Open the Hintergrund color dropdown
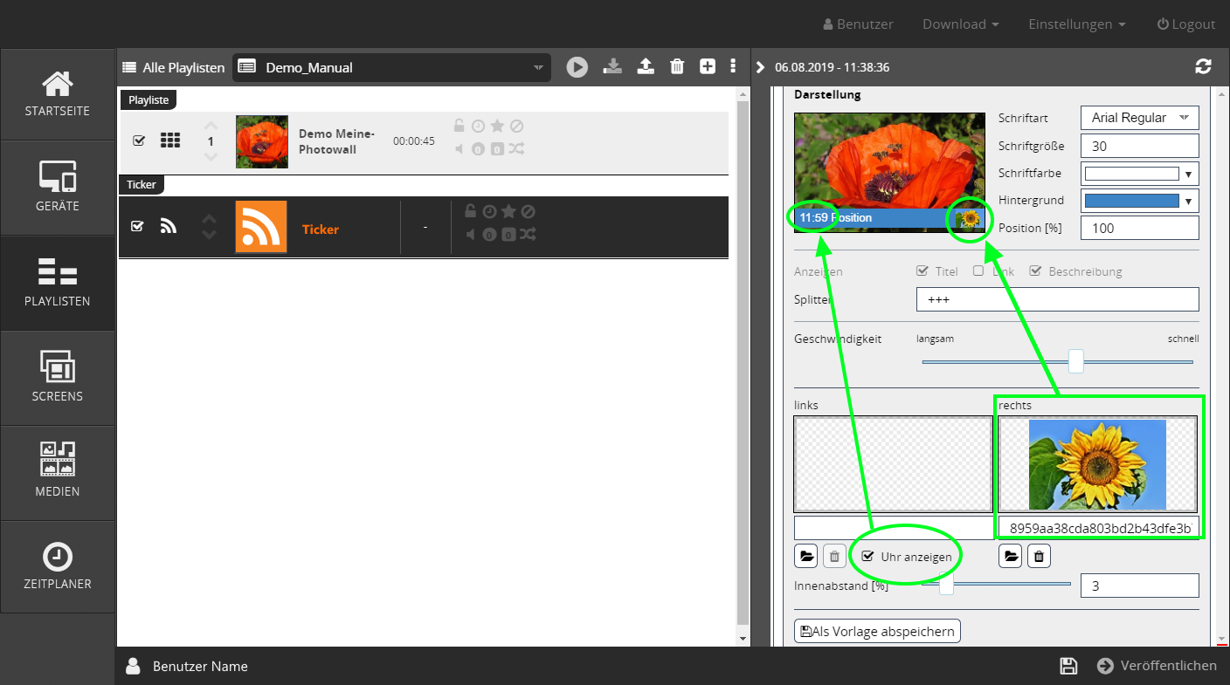The width and height of the screenshot is (1230, 685). 1139,201
